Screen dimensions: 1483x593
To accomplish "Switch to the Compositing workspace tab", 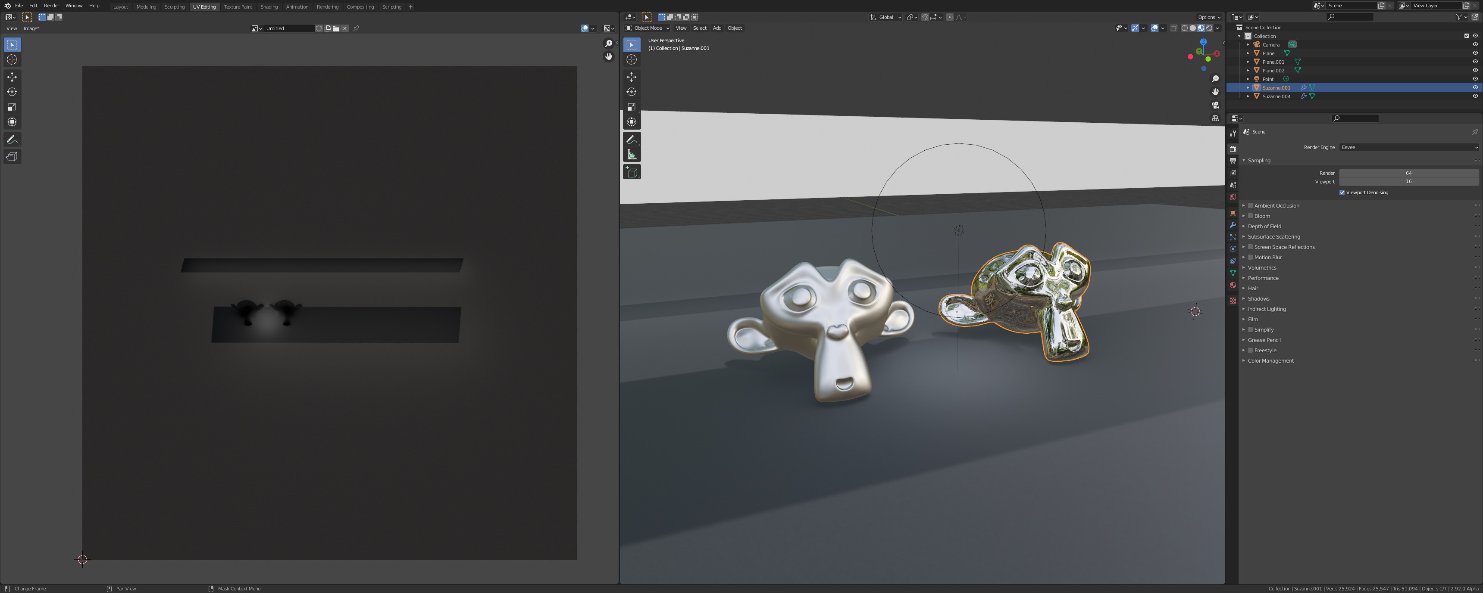I will click(x=360, y=7).
